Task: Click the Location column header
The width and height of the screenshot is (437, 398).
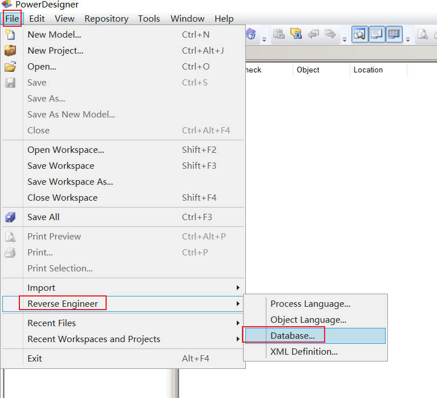Action: [378, 70]
